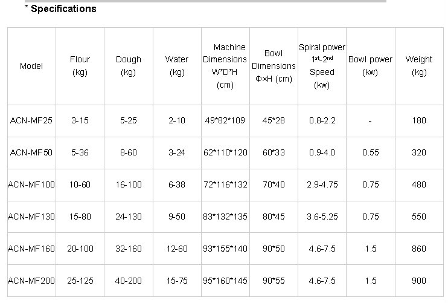
Task: Click the ACN-MF50 model cell
Action: tap(31, 152)
